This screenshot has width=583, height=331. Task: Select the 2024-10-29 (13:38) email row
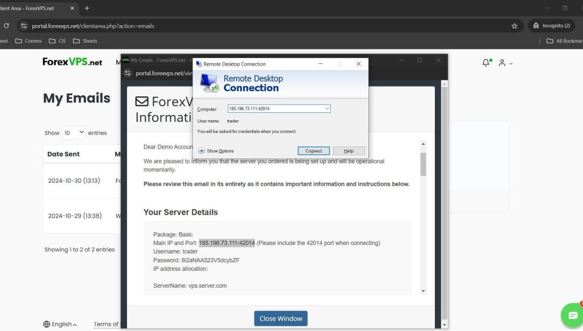(x=82, y=216)
